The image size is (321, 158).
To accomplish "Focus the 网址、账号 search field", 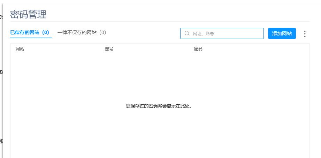I will [222, 33].
